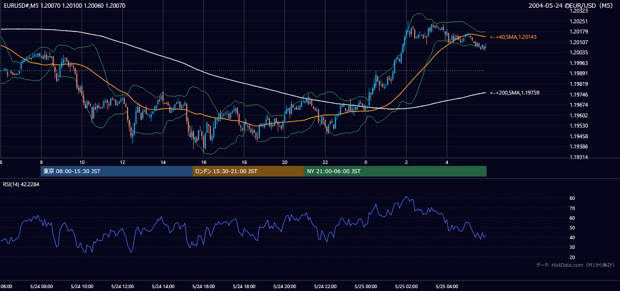Click hour 16 on the chart time scale
The image size is (620, 291).
pyautogui.click(x=204, y=162)
